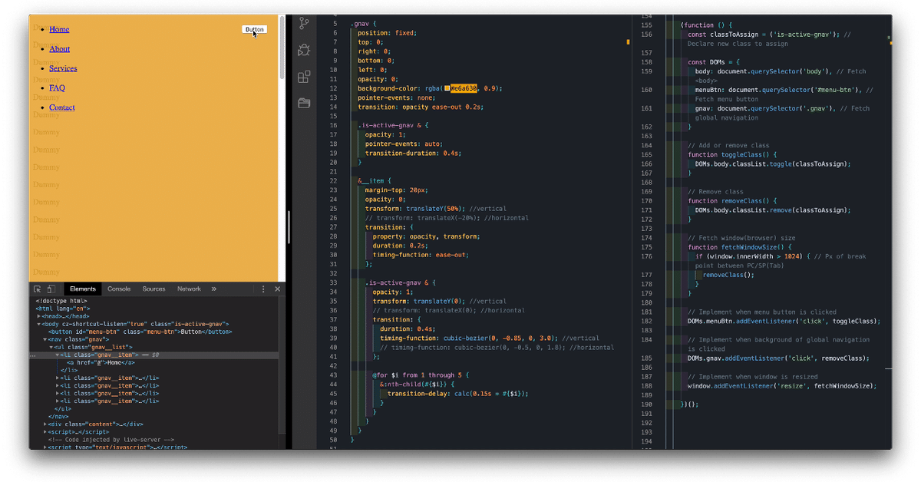
Task: Click the window resize addEventListener line
Action: click(781, 385)
